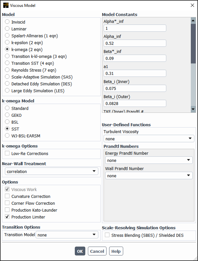Viewport: 198px width, 261px height.
Task: Click the OK button
Action: point(80,251)
